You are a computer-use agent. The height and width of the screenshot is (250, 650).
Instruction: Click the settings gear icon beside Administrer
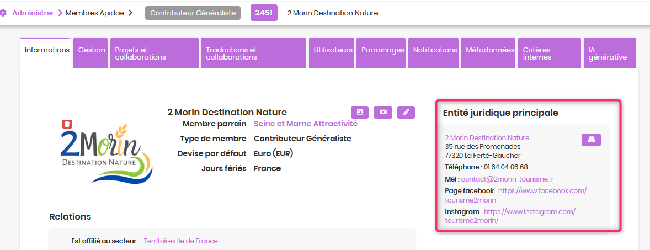(x=3, y=13)
